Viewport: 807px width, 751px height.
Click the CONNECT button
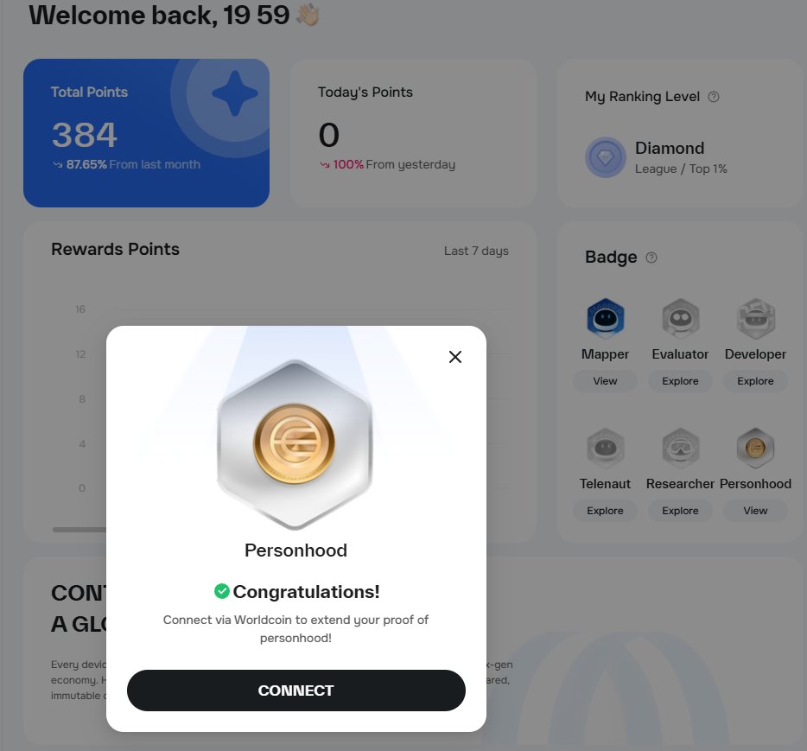click(x=296, y=691)
